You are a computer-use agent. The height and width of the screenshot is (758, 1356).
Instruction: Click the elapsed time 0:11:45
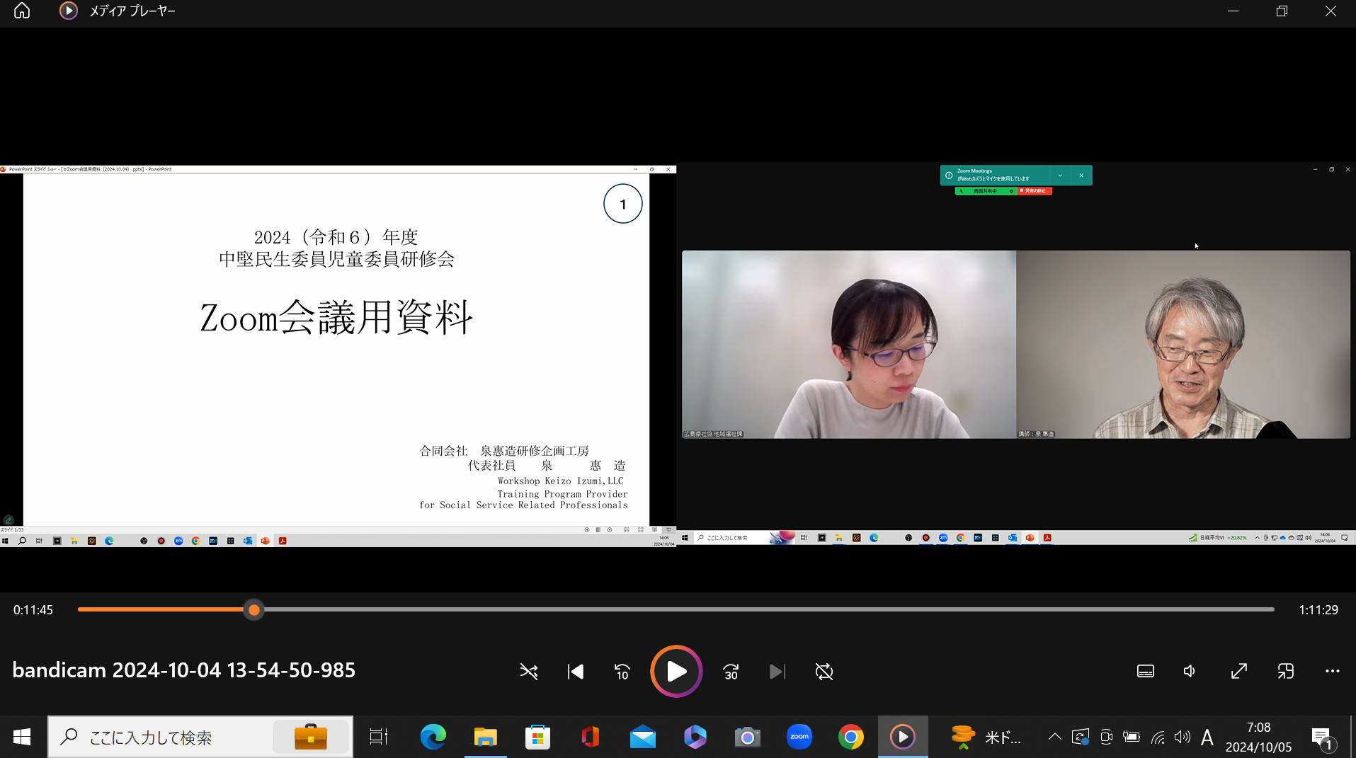tap(33, 610)
